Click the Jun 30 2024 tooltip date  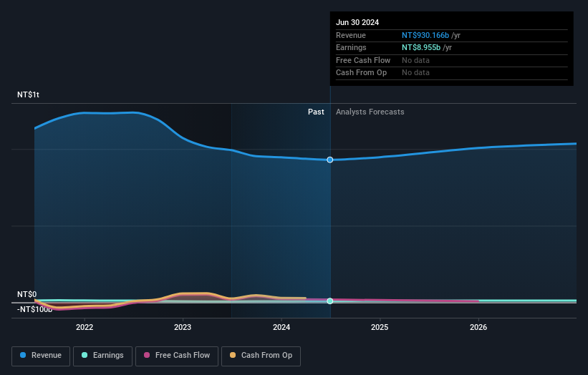(x=357, y=22)
